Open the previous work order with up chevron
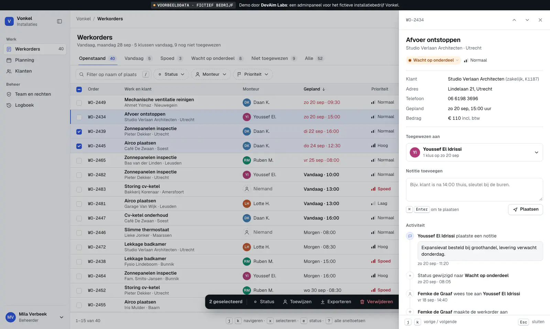The width and height of the screenshot is (550, 329). pos(514,20)
